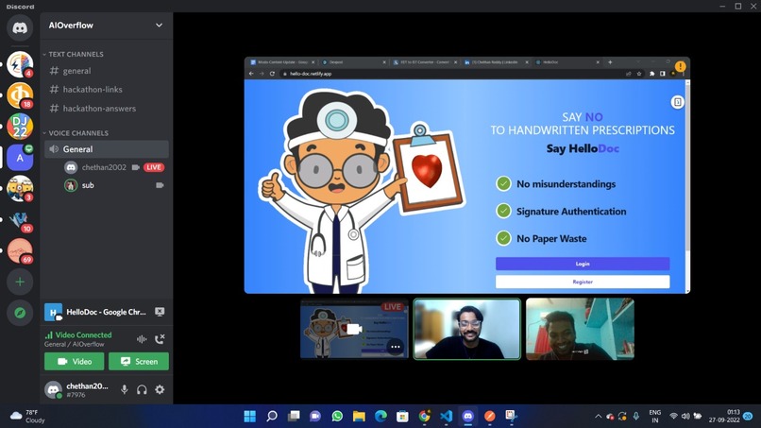This screenshot has height=428, width=761.
Task: Click Register button in shared HelloDoc page
Action: tap(583, 282)
